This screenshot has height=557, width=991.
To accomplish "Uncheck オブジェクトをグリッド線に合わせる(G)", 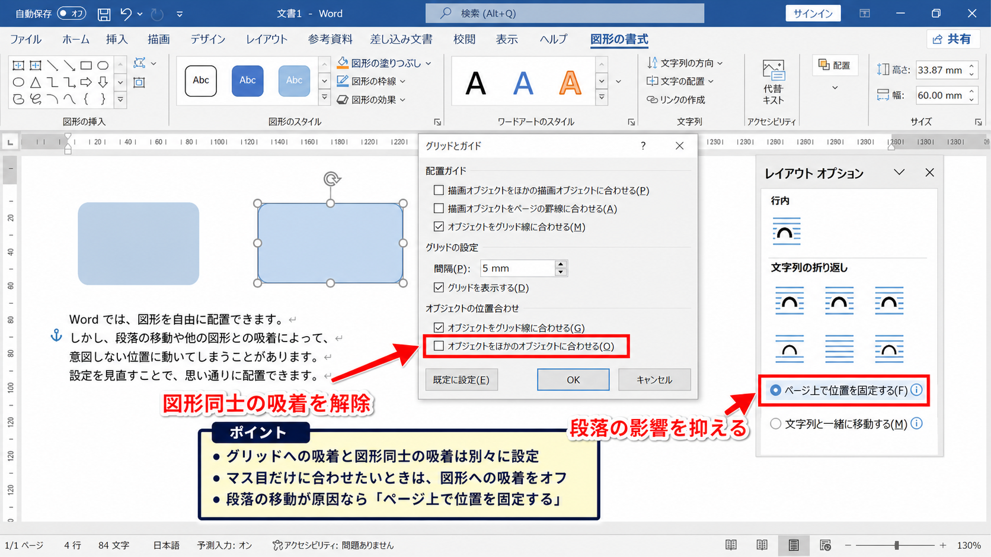I will coord(439,327).
